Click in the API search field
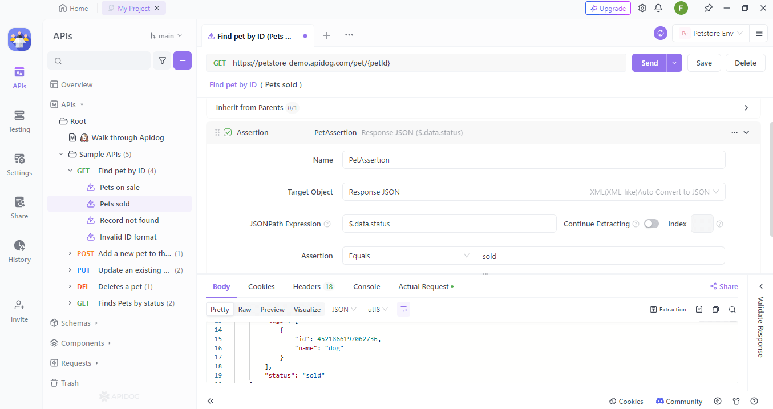This screenshot has height=409, width=773. (x=99, y=60)
